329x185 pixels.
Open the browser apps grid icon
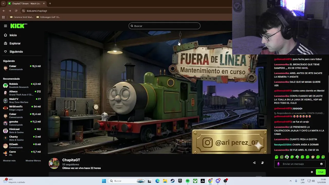tap(3, 17)
